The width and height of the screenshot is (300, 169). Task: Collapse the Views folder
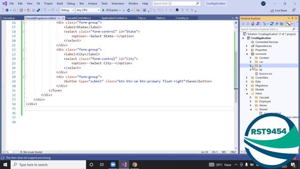(x=247, y=93)
